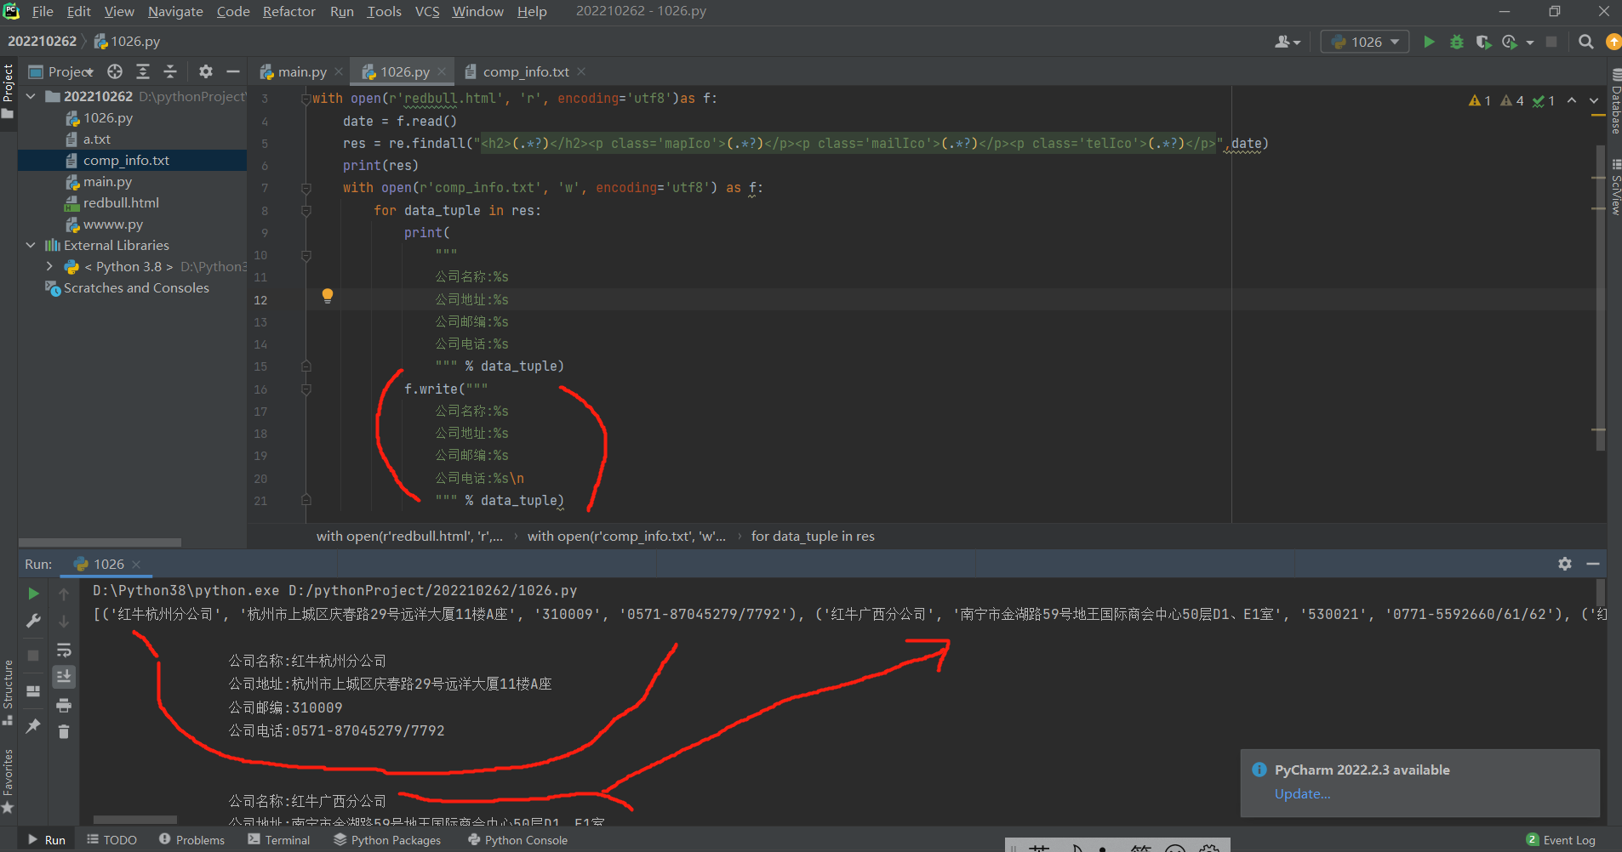The image size is (1622, 852).
Task: Open the user account icon menu
Action: (1287, 42)
